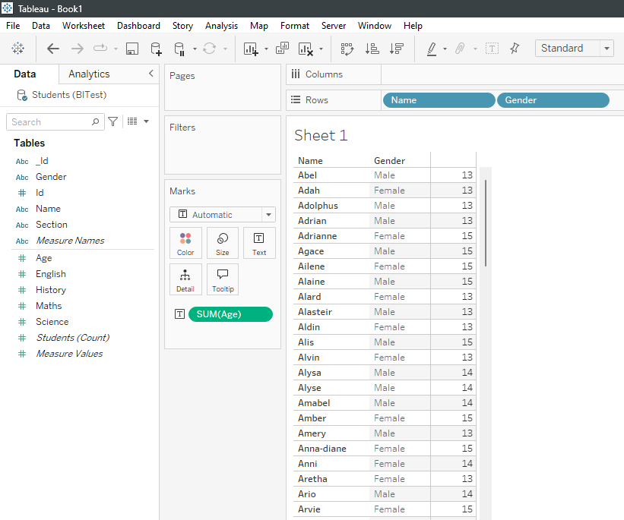Click the New Worksheet icon
This screenshot has height=520, width=624.
[251, 49]
